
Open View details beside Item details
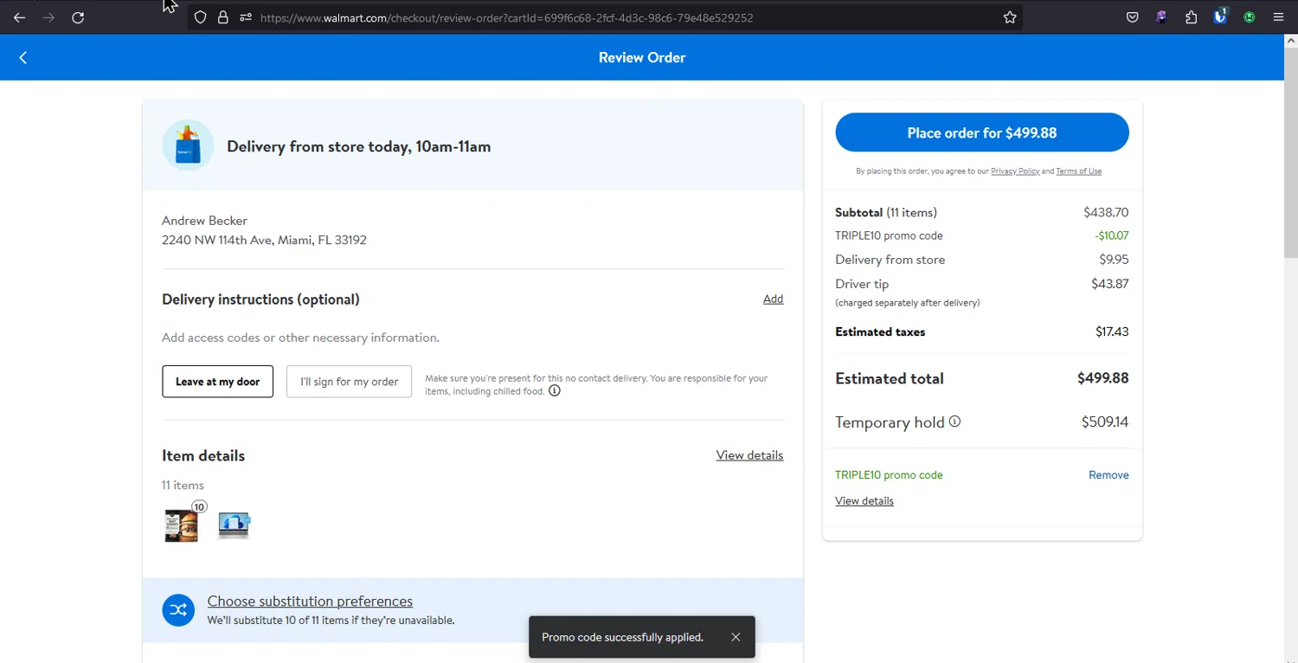pyautogui.click(x=749, y=455)
